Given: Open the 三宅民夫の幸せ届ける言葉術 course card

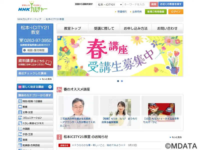Looking at the screenshot, I should pyautogui.click(x=78, y=112).
